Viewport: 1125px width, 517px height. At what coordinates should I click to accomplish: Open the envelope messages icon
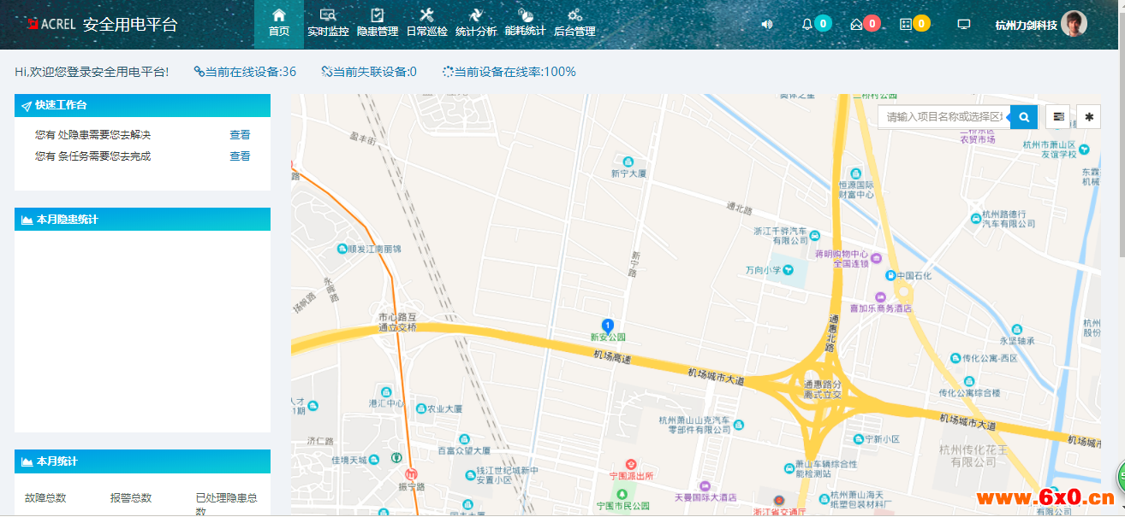point(856,24)
